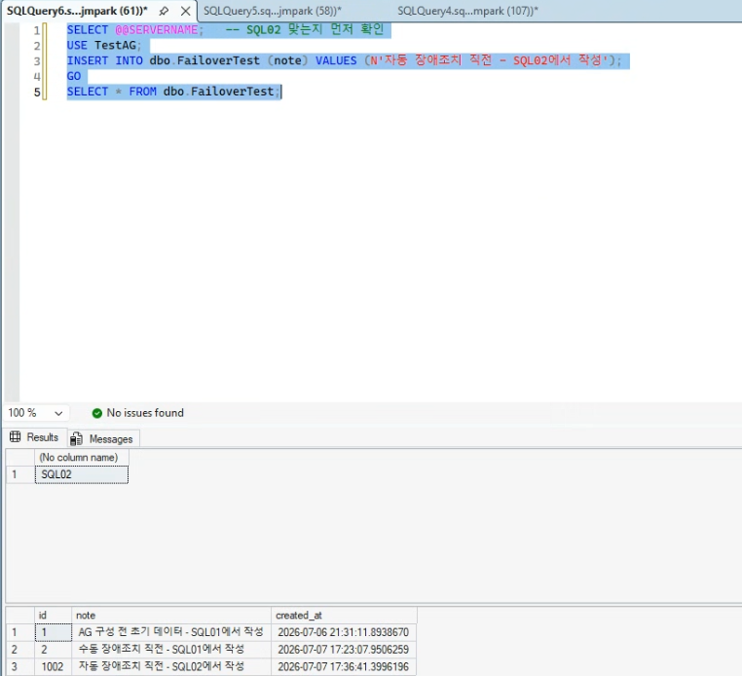Click the VALUES keyword in editor

click(336, 60)
